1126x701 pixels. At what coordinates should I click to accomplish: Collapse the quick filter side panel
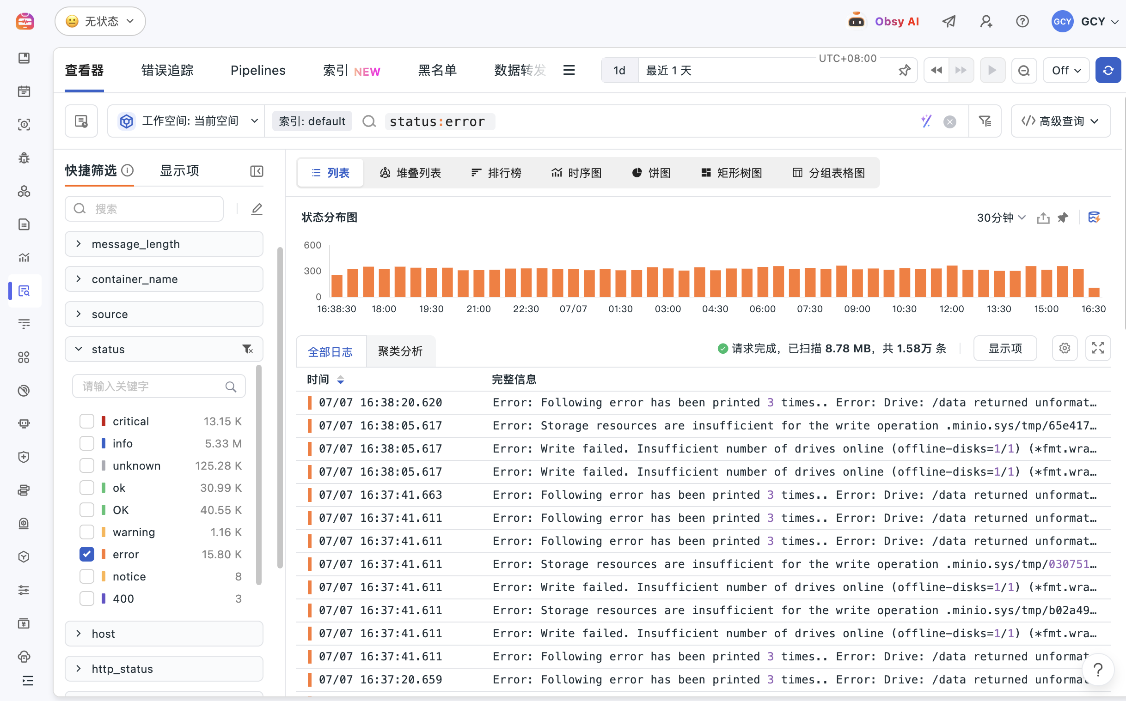[257, 171]
